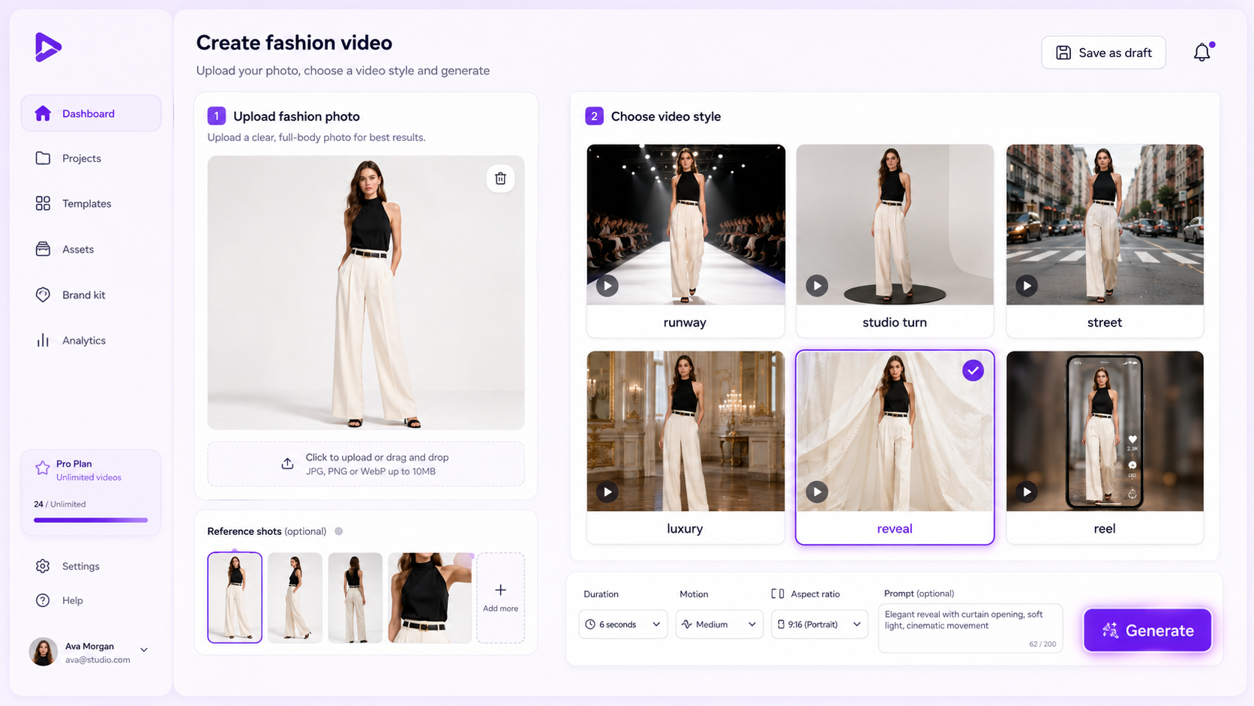
Task: Play the reel style preview
Action: click(x=1027, y=492)
